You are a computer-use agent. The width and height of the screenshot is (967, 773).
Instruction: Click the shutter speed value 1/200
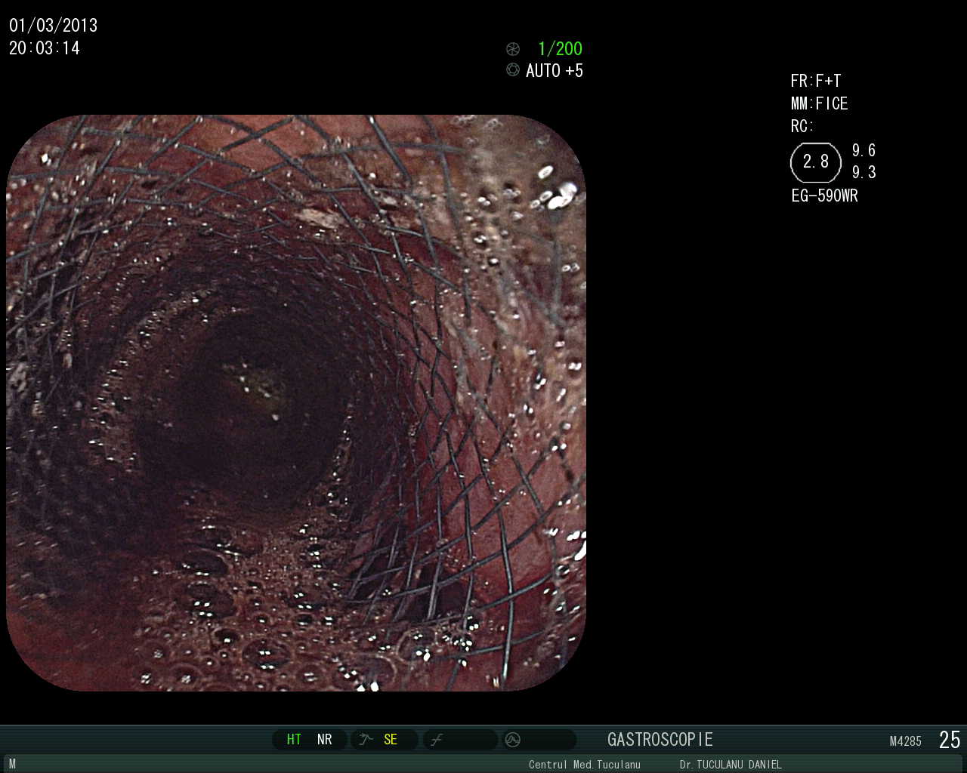[560, 49]
